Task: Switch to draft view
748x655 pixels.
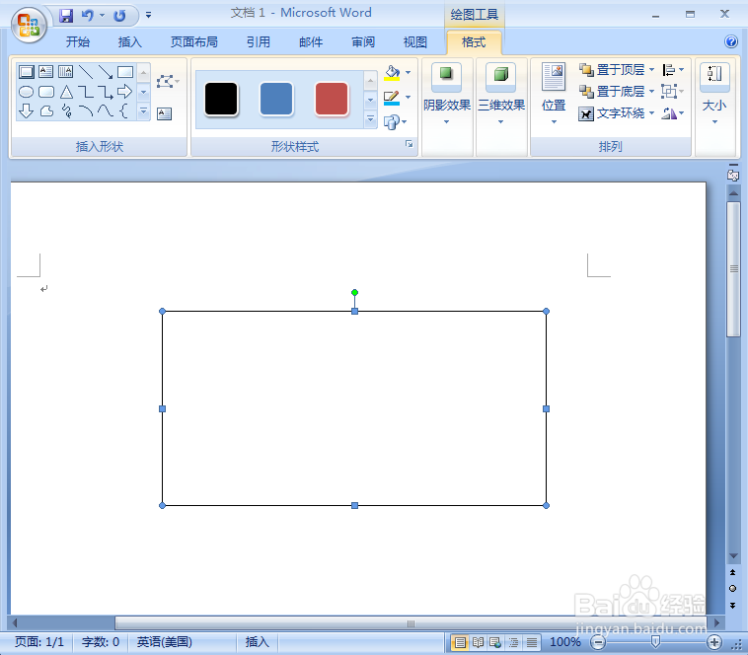Action: (x=532, y=642)
